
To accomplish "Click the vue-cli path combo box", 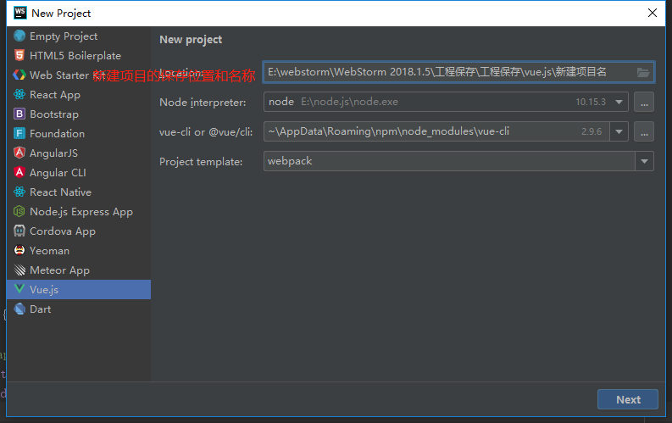I will 446,131.
